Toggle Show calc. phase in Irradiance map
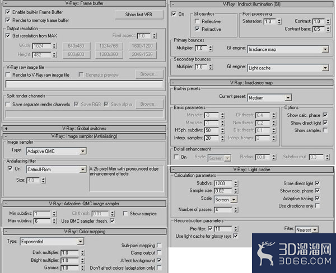 tap(325, 115)
